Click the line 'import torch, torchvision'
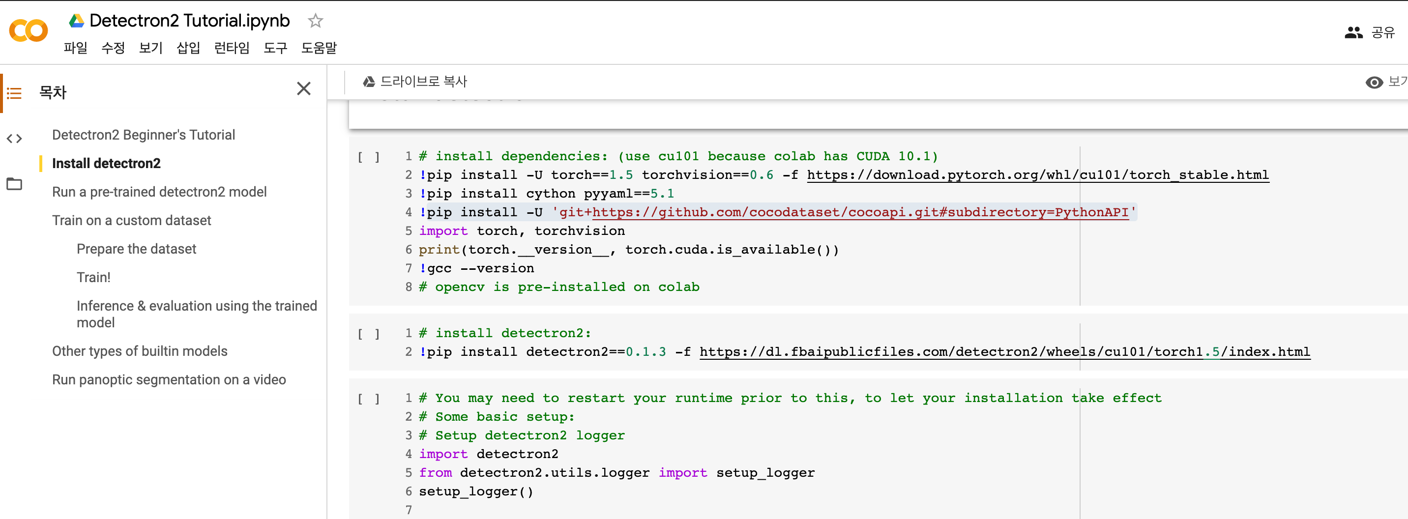Image resolution: width=1408 pixels, height=519 pixels. pyautogui.click(x=522, y=231)
